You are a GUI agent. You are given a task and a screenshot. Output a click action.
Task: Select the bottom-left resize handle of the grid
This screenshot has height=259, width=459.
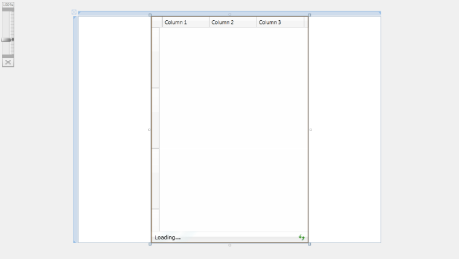coord(150,244)
